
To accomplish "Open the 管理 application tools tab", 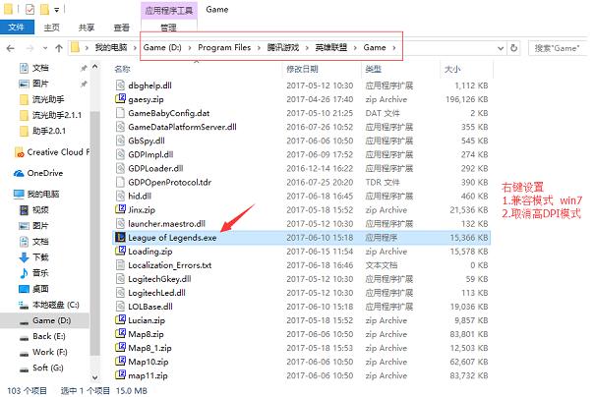I will (x=168, y=28).
